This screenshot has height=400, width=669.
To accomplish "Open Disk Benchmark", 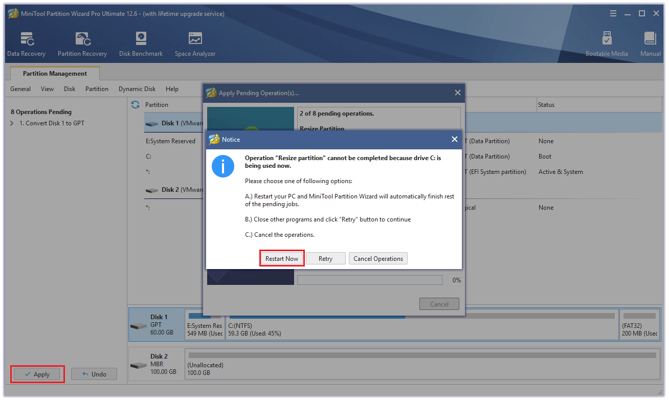I will point(141,45).
